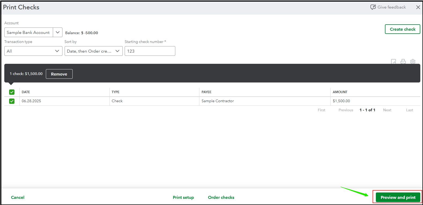Click the Remove button
Viewport: 423px width, 205px height.
(59, 74)
